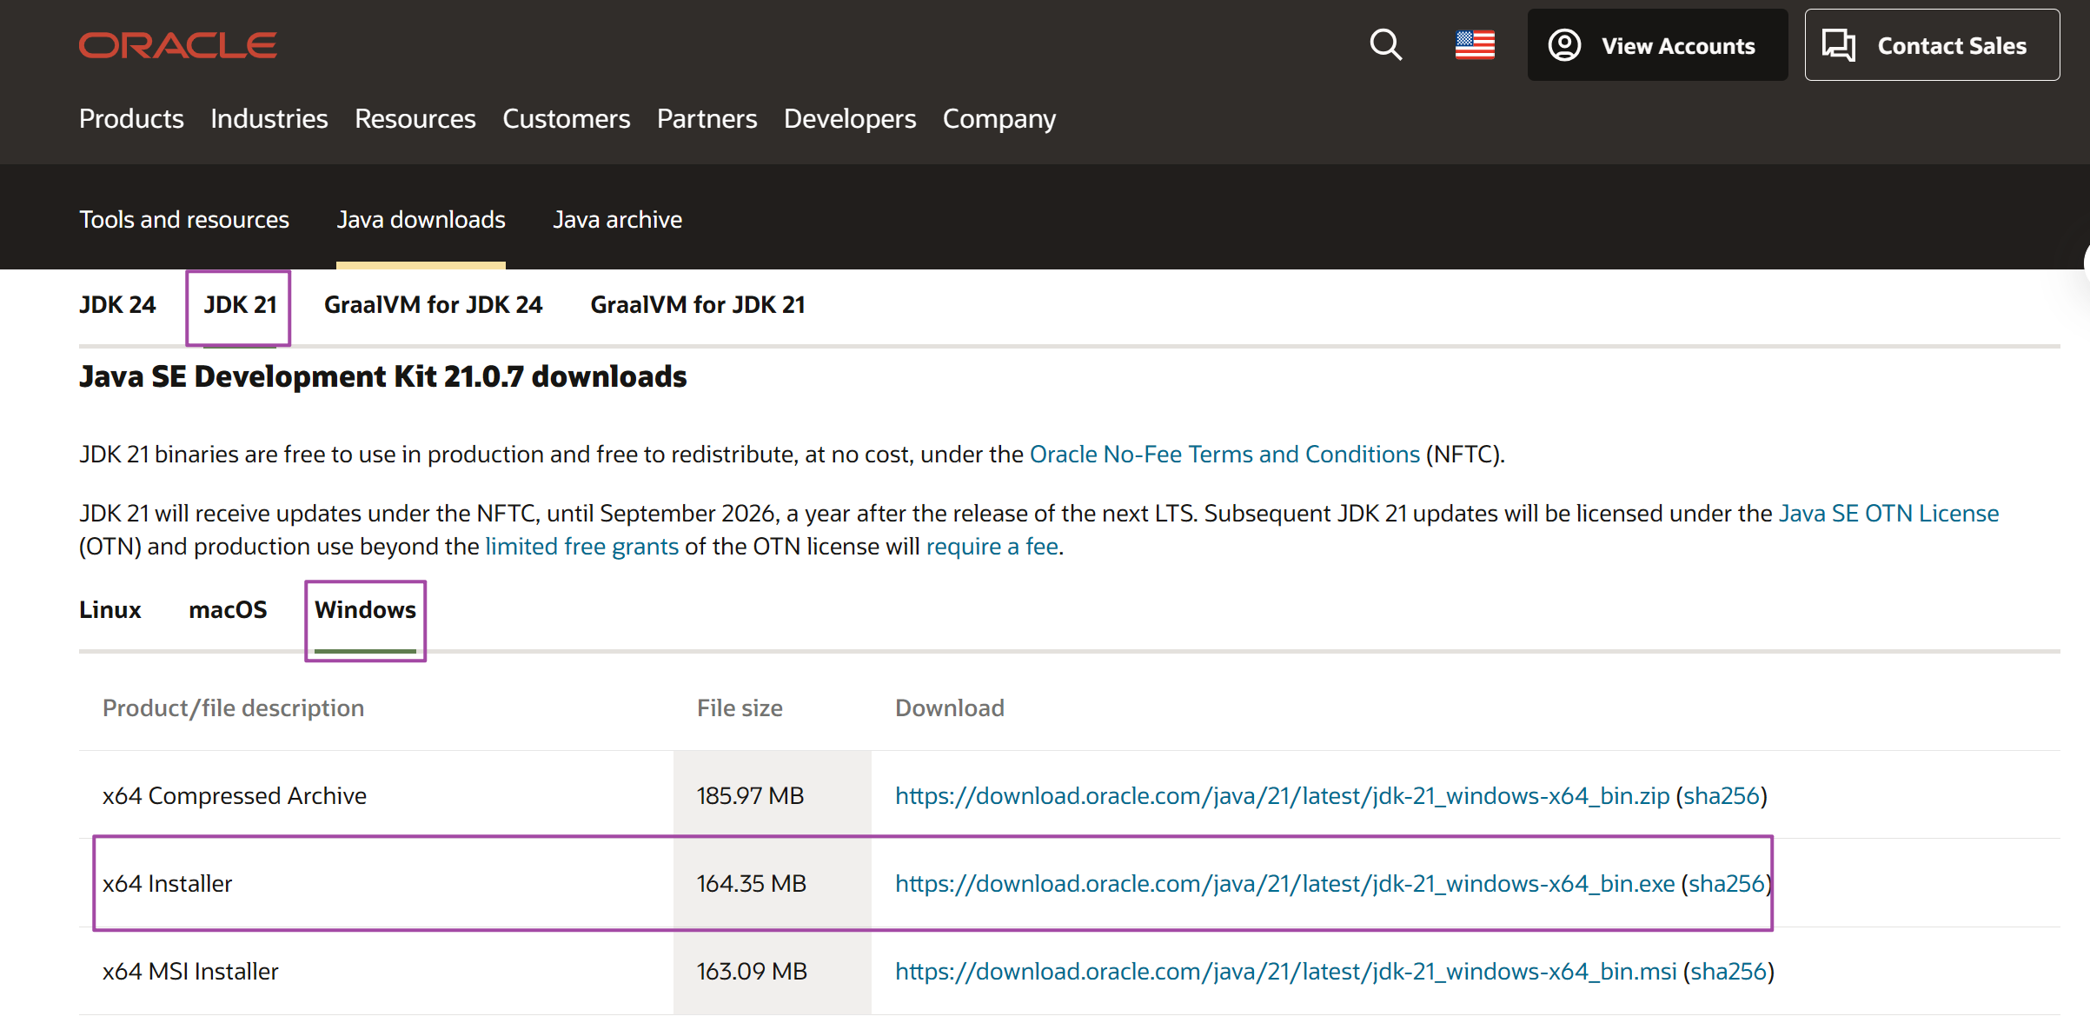Click the sha256 link for the MSI installer
The width and height of the screenshot is (2090, 1023).
coord(1728,971)
